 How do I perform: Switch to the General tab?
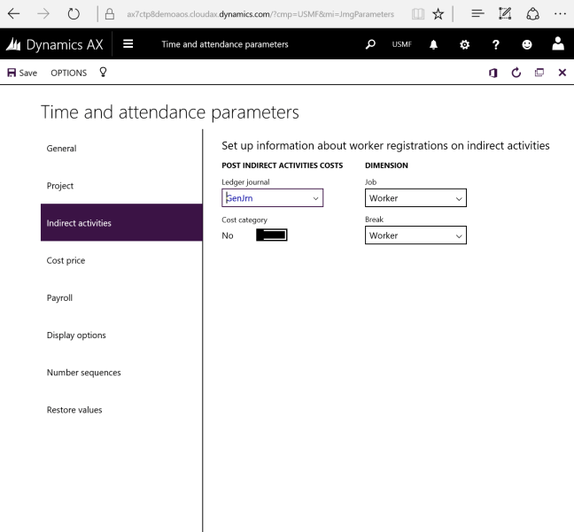[61, 149]
